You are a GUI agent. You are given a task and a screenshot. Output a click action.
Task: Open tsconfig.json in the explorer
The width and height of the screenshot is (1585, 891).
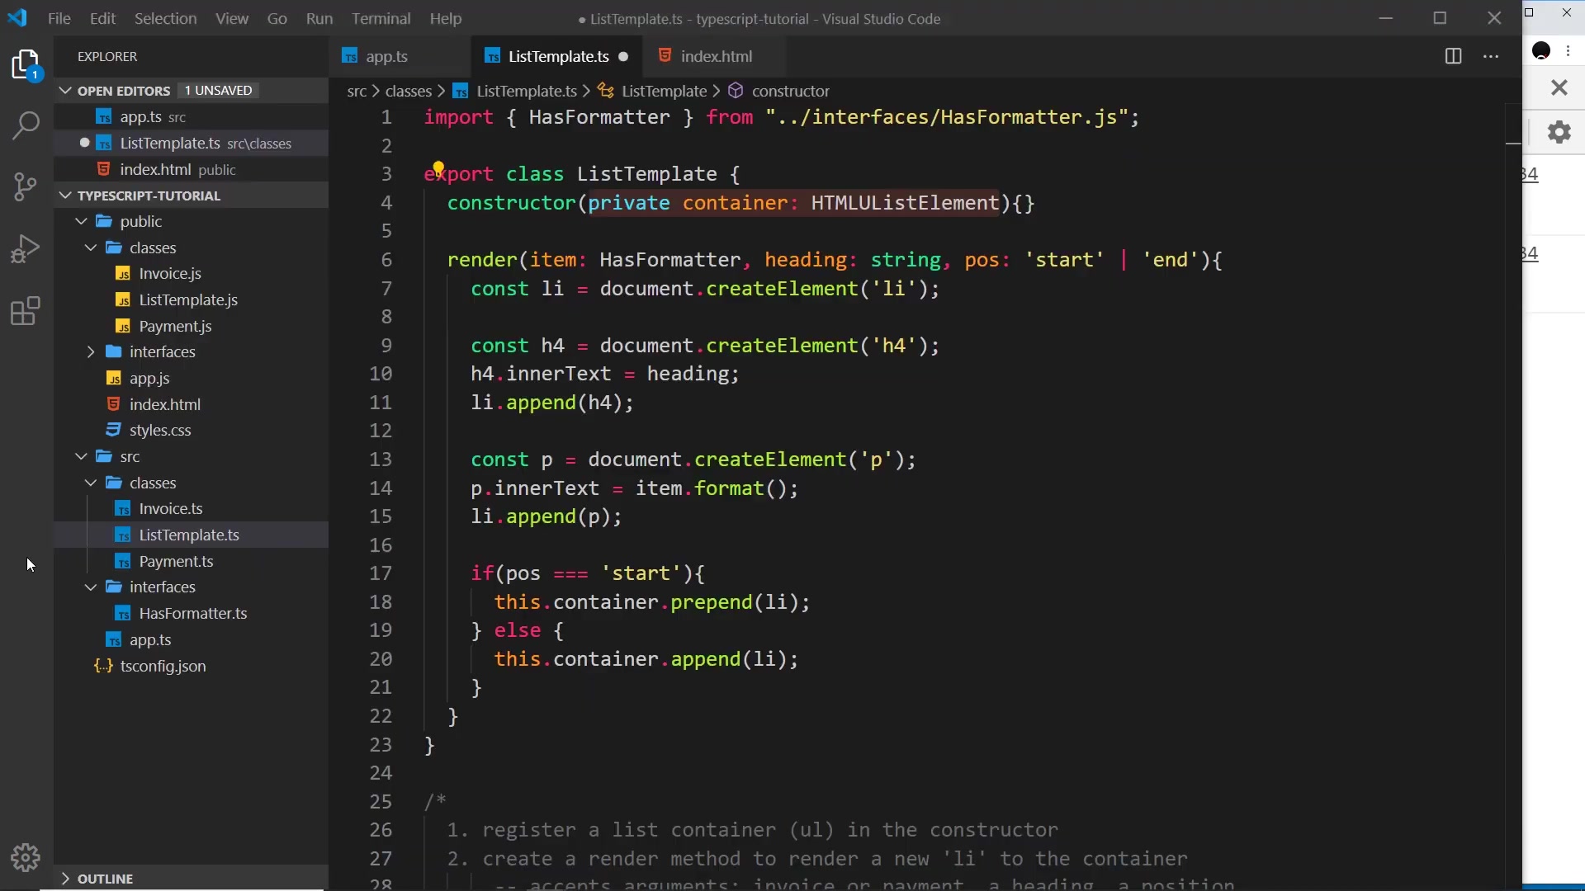pos(163,666)
